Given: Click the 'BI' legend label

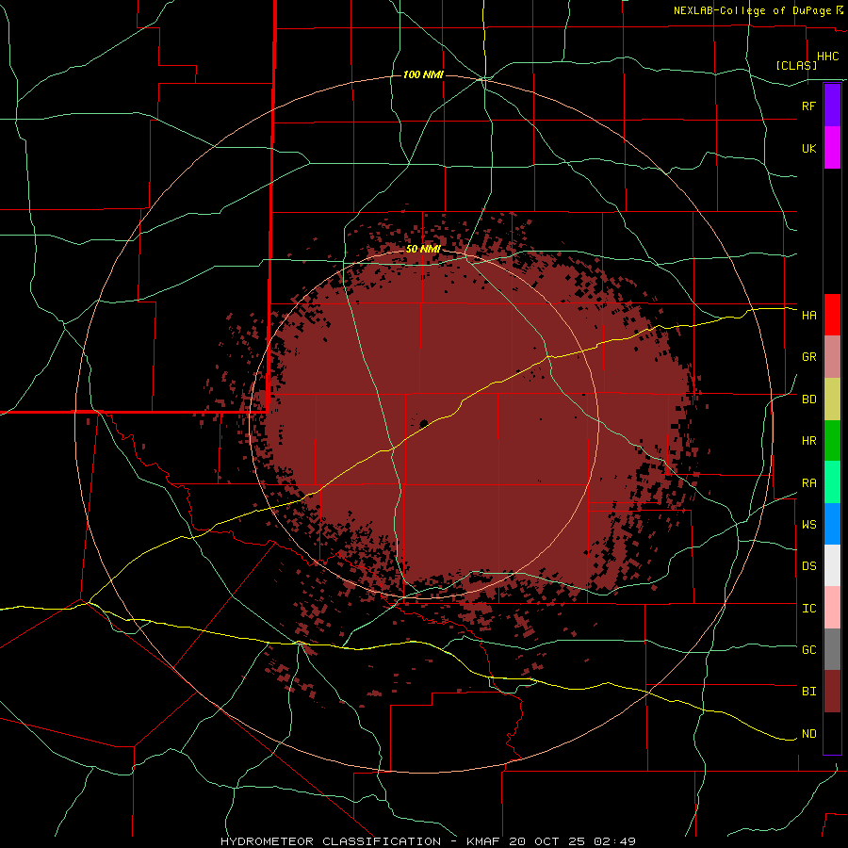Looking at the screenshot, I should click(x=808, y=692).
